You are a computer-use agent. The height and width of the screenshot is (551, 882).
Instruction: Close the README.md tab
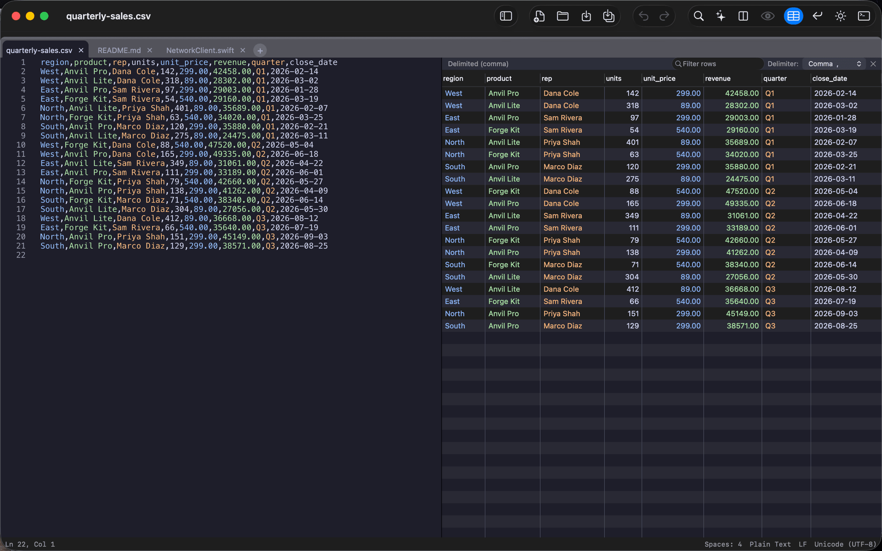(149, 50)
